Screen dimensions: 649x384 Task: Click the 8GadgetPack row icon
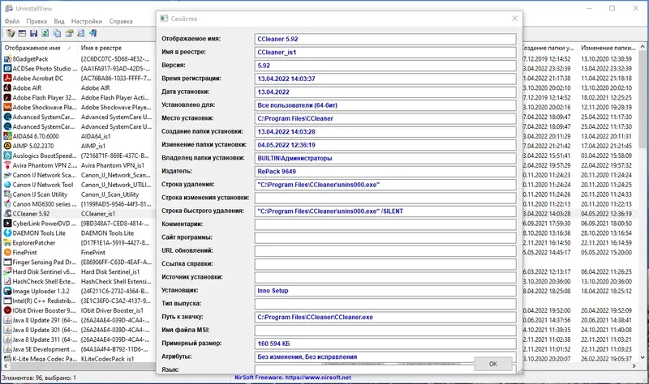pos(7,59)
